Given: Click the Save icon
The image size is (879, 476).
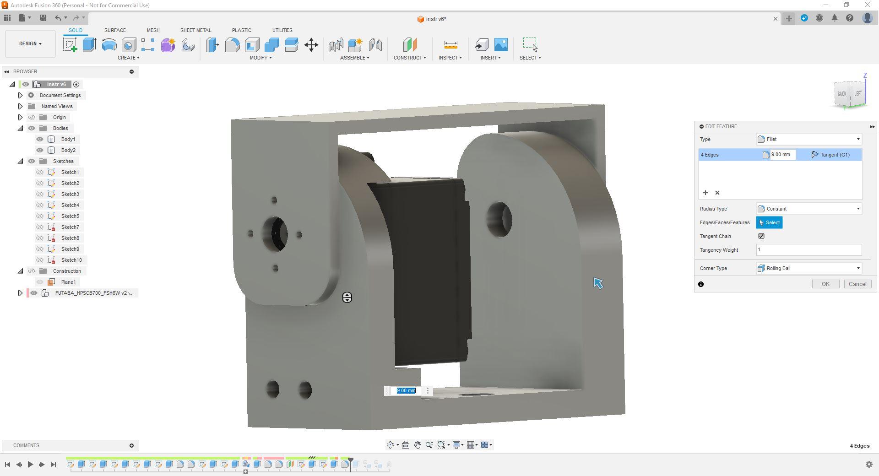Looking at the screenshot, I should tap(43, 18).
